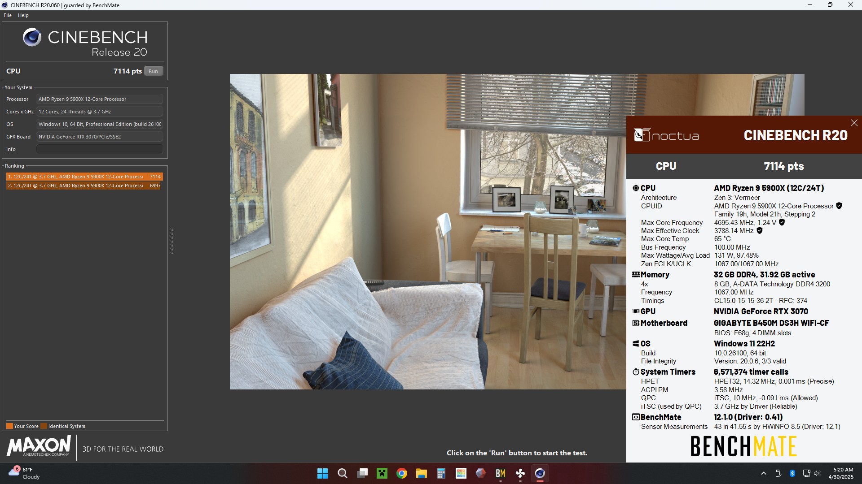Click the Cores x GHz field value

100,112
